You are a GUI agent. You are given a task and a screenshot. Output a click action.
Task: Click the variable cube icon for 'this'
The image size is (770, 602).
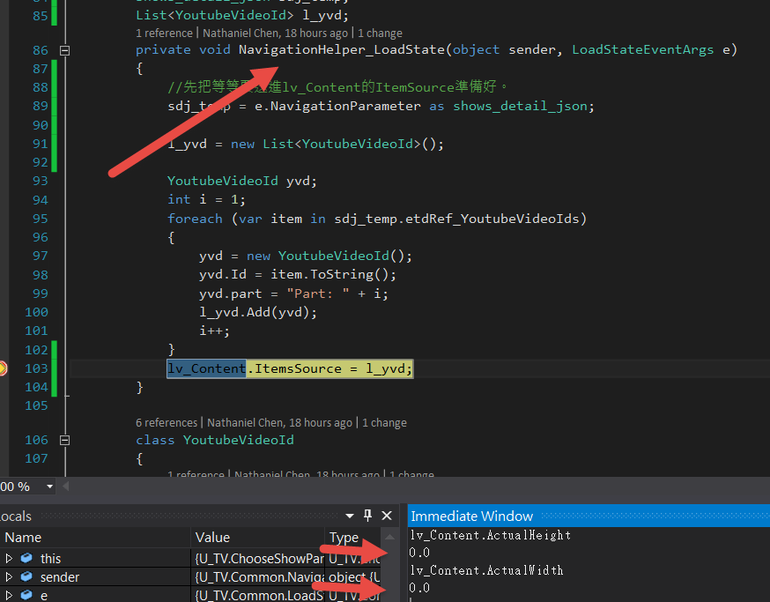coord(26,558)
